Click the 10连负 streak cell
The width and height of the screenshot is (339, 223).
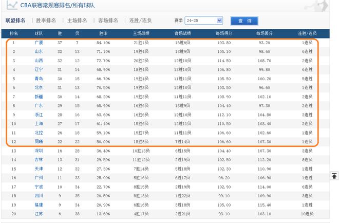[307, 214]
